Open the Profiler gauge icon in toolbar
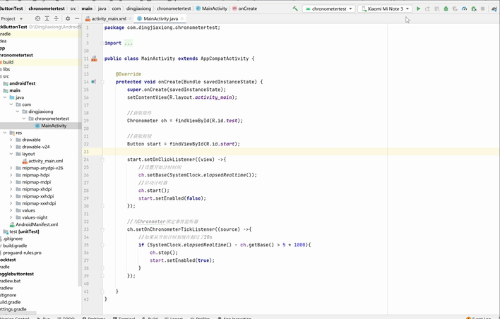Screen dimensions: 500x319 tap(464, 9)
